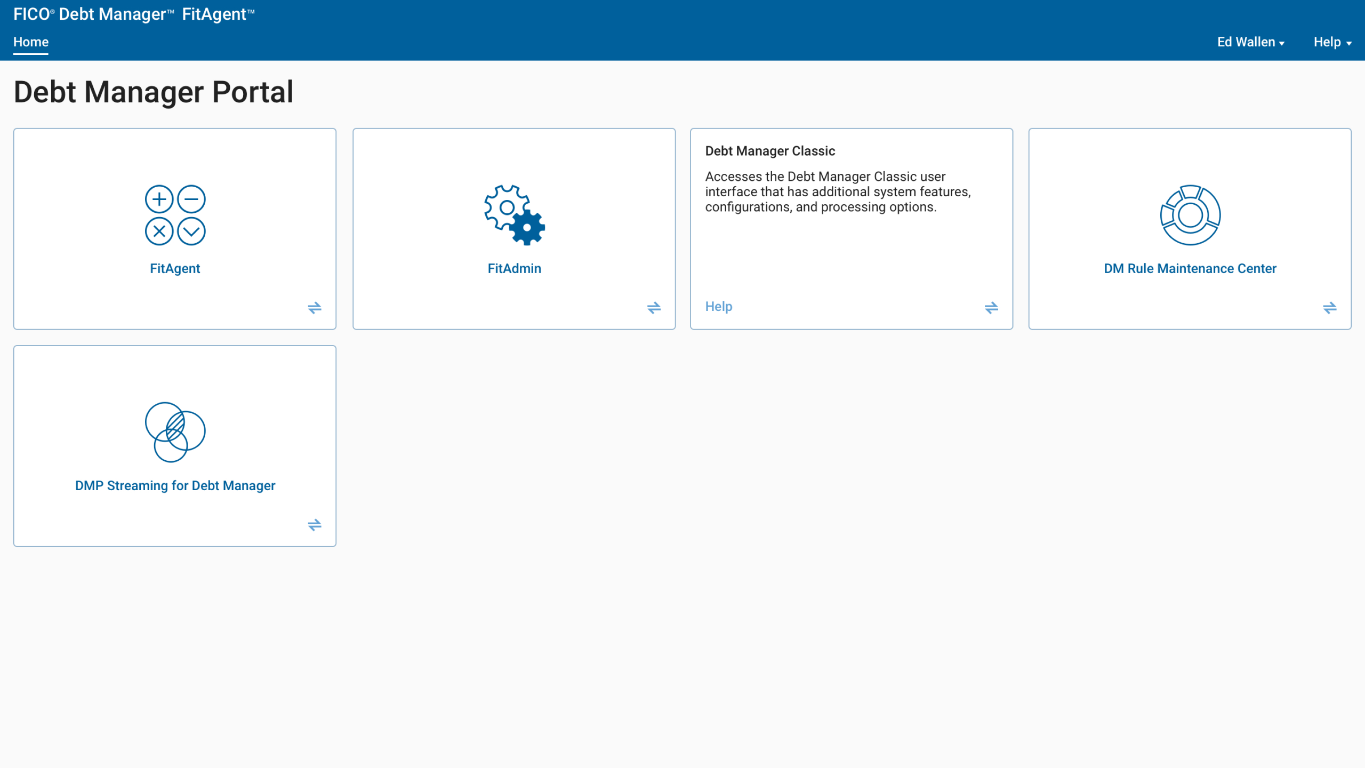Viewport: 1365px width, 768px height.
Task: Click the DMP Streaming overlapping circles icon
Action: [x=175, y=432]
